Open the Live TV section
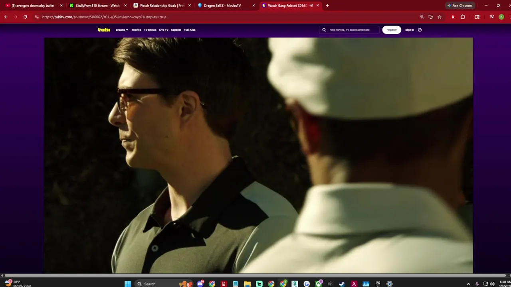Screen dimensions: 511x287 pos(164,30)
